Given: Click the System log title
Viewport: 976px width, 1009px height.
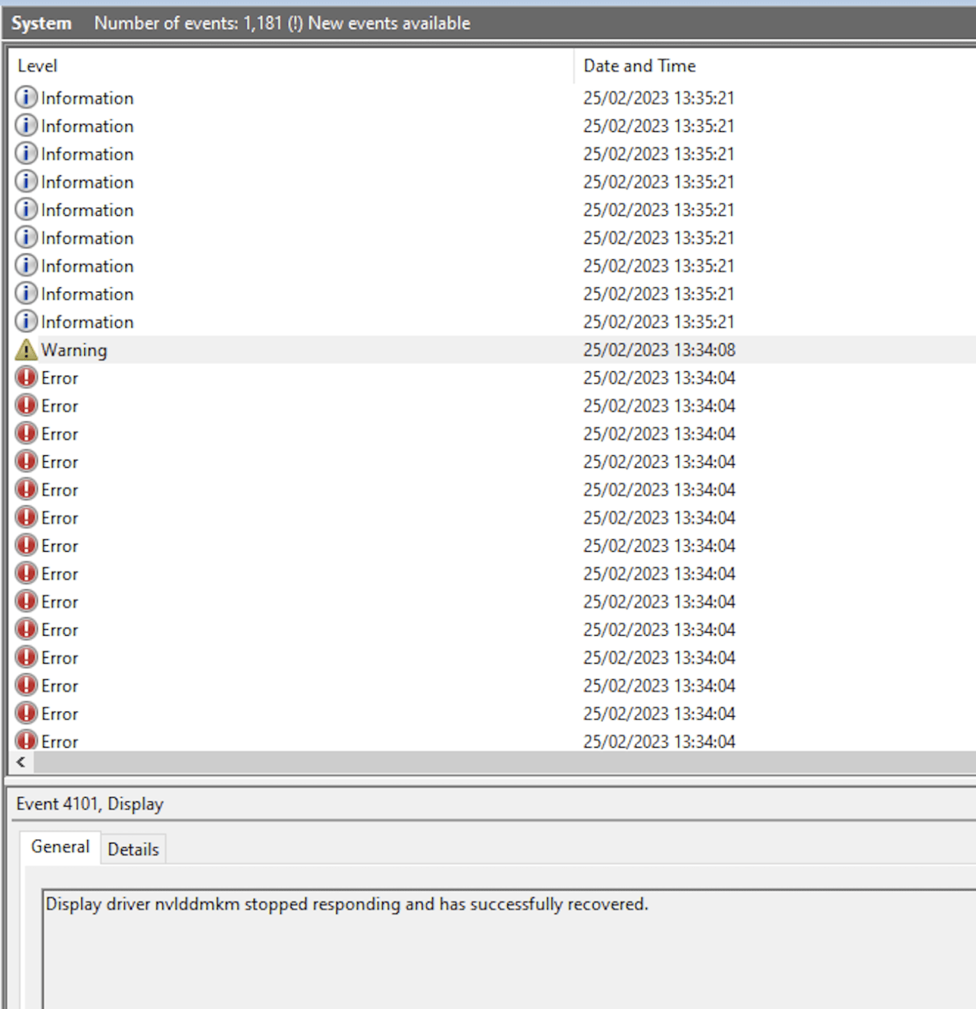Looking at the screenshot, I should (x=41, y=23).
